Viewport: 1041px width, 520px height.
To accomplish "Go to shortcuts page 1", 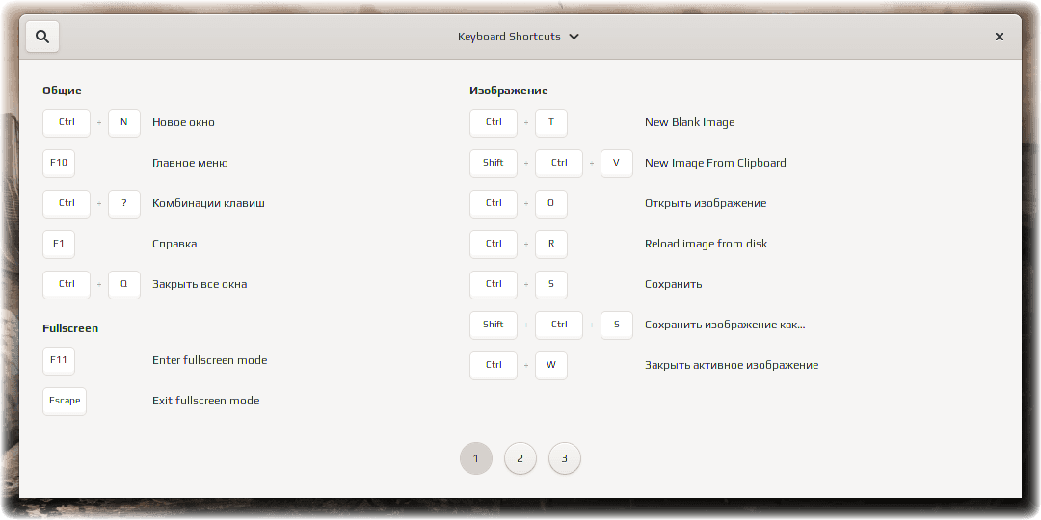I will [x=476, y=458].
